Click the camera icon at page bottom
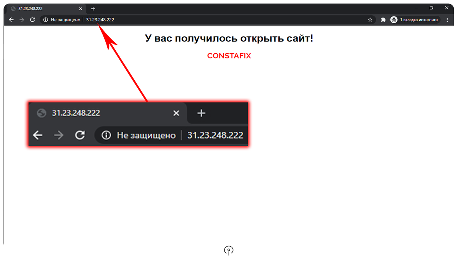The height and width of the screenshot is (257, 458). 229,250
